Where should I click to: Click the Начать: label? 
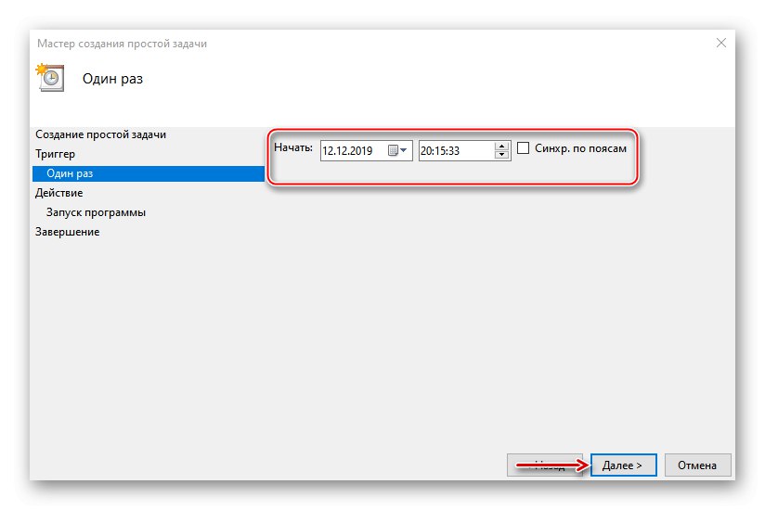click(293, 147)
